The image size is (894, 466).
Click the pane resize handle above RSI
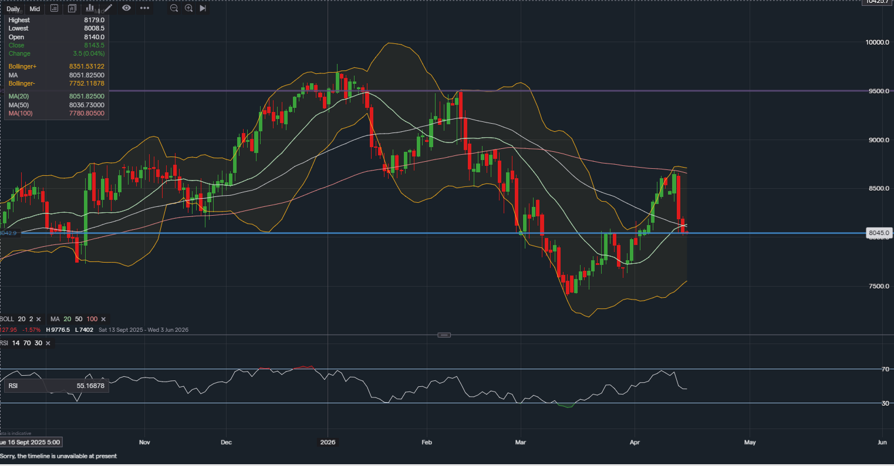click(444, 335)
